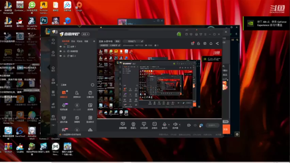Switch orientation with the 横屏 mode button
The image size is (290, 163).
pyautogui.click(x=86, y=34)
